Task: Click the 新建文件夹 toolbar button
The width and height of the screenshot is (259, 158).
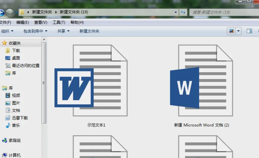Action: pyautogui.click(x=89, y=31)
